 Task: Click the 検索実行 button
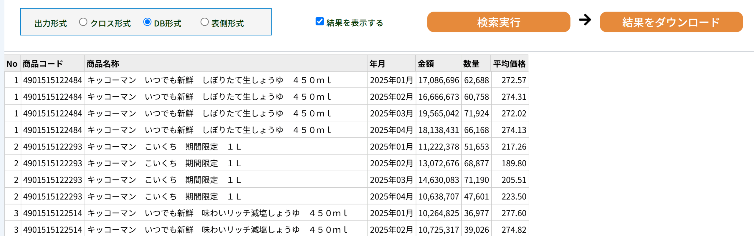[498, 22]
